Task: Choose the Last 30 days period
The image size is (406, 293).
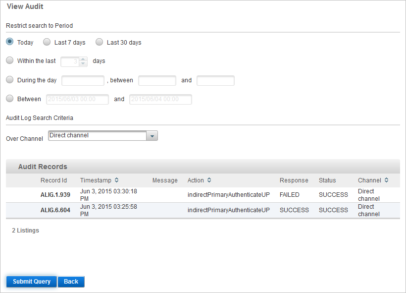Action: click(99, 42)
